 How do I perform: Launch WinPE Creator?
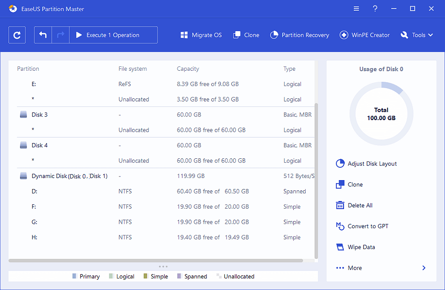(364, 35)
